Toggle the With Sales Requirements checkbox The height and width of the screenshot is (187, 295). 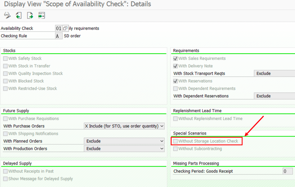[175, 58]
